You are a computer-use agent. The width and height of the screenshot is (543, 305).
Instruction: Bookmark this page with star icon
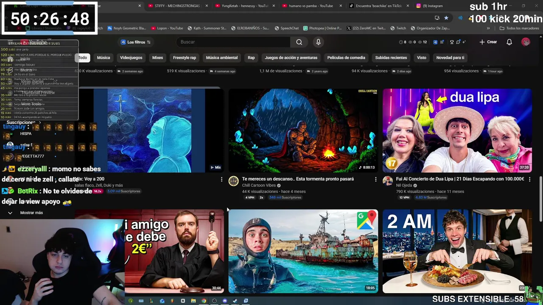[446, 18]
